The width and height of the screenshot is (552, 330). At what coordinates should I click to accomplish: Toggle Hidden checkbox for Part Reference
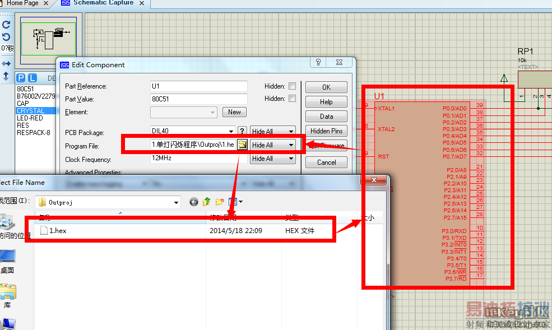(x=292, y=86)
